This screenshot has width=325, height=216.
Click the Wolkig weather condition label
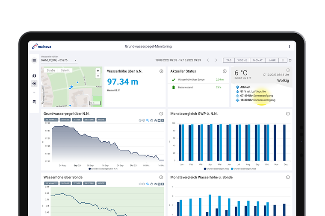283,81
